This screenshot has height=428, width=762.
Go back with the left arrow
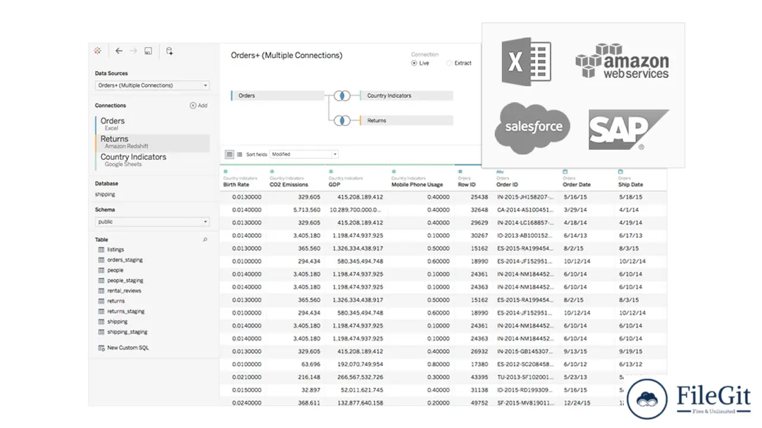(x=119, y=51)
